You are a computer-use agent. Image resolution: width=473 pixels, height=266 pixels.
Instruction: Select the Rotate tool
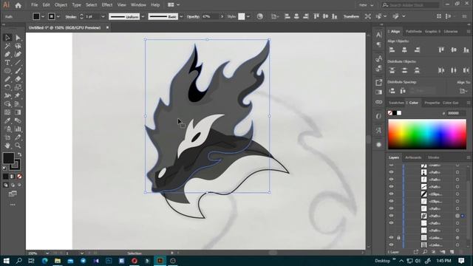7,87
